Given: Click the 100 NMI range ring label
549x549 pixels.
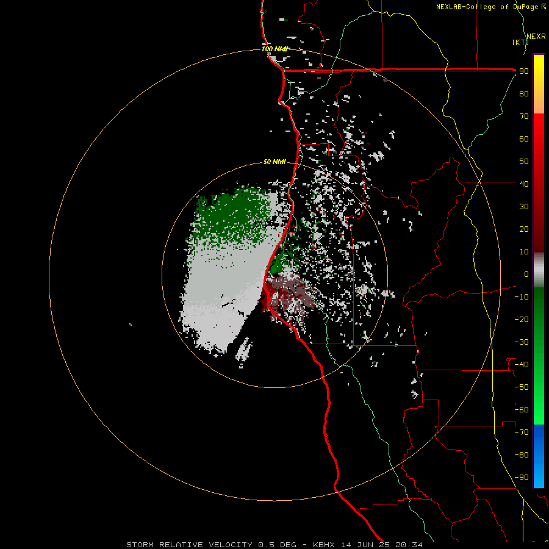Looking at the screenshot, I should tap(274, 49).
